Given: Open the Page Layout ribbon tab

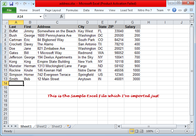Looking at the screenshot, I should click(53, 10).
